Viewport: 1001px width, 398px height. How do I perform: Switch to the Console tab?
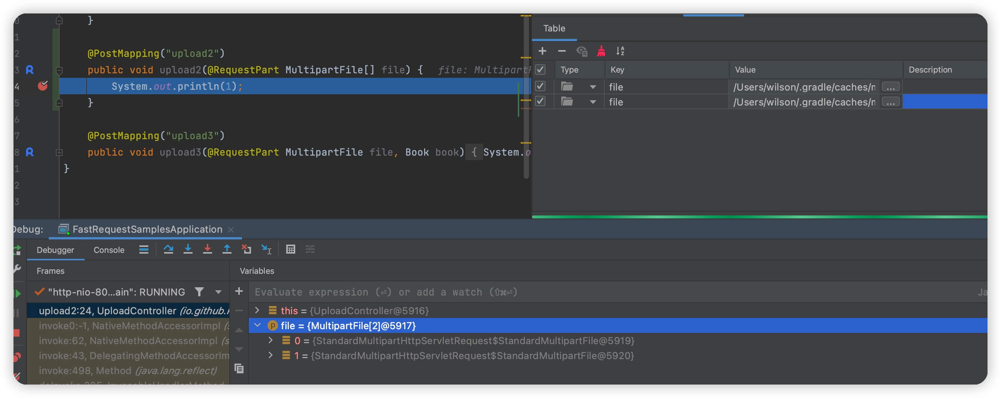tap(109, 250)
